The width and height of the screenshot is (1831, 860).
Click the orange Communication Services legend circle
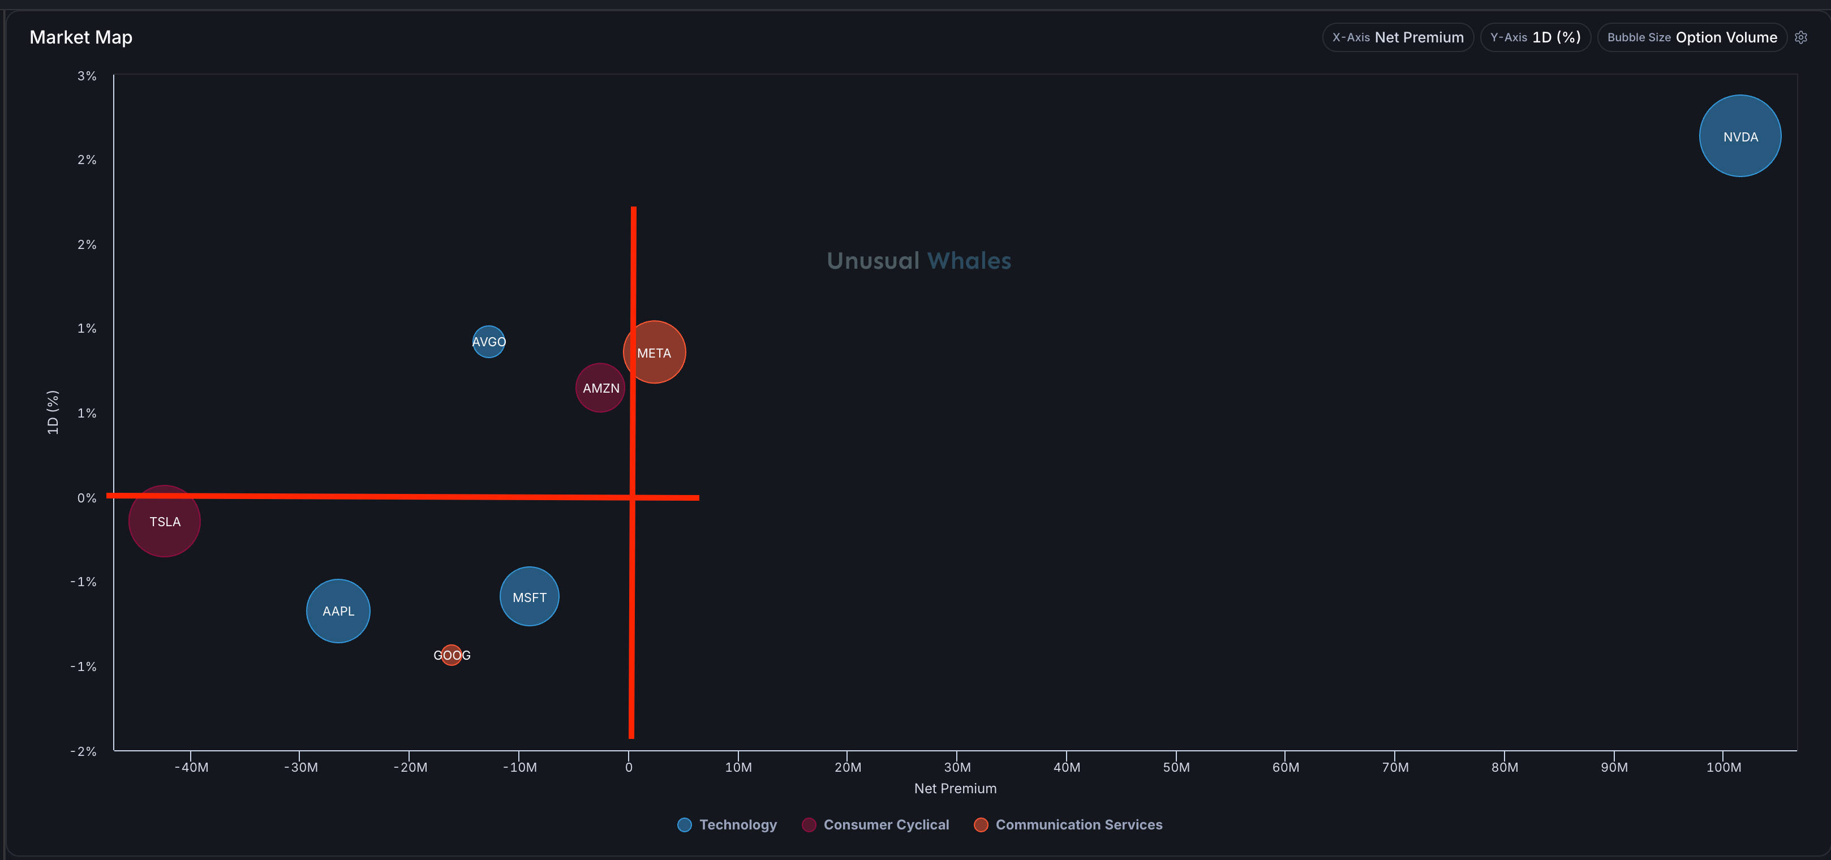(x=981, y=824)
